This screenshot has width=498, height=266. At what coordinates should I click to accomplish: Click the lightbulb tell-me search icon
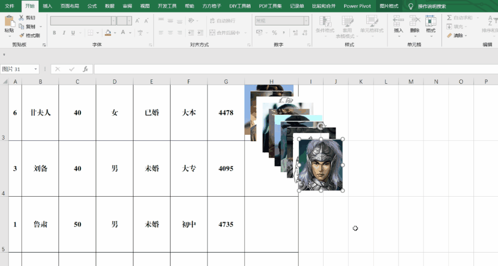(410, 6)
